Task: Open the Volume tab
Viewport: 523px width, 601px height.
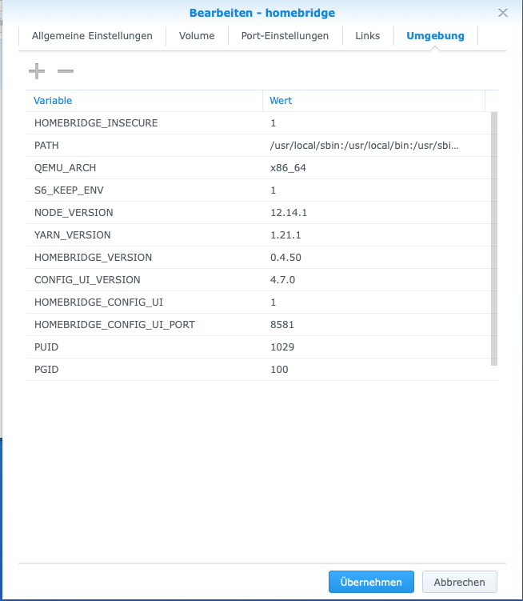Action: (197, 36)
